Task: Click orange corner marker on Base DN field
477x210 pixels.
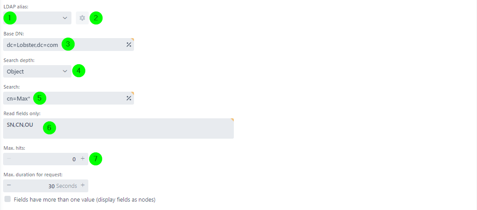Action: (132, 39)
